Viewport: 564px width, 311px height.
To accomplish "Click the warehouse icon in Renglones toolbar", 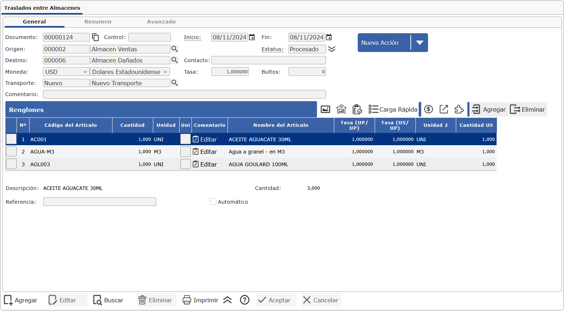I will (341, 109).
